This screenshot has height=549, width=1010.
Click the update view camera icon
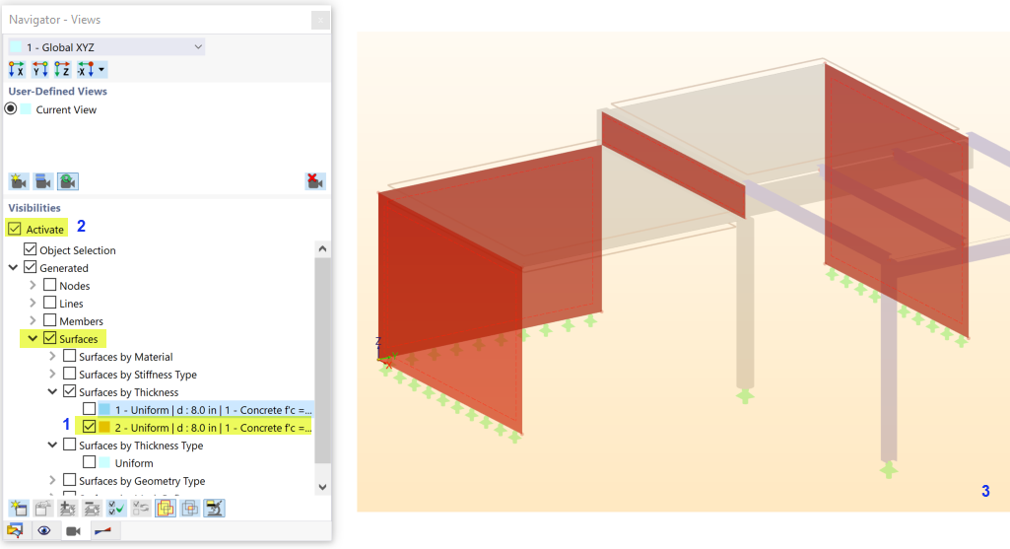(68, 181)
